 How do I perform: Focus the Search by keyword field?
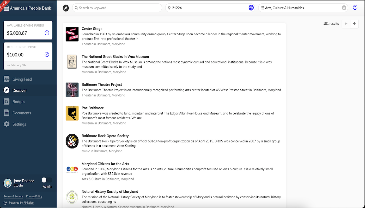(117, 8)
